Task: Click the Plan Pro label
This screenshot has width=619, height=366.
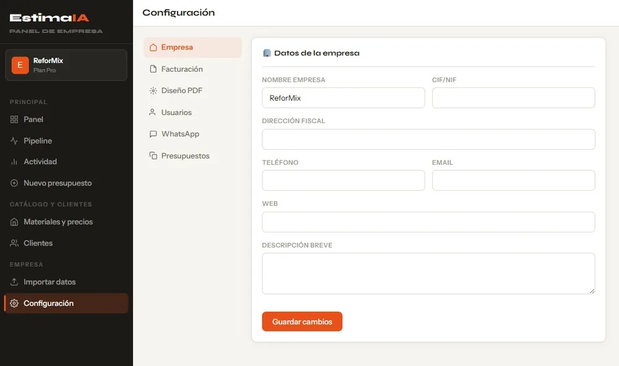Action: pos(45,70)
